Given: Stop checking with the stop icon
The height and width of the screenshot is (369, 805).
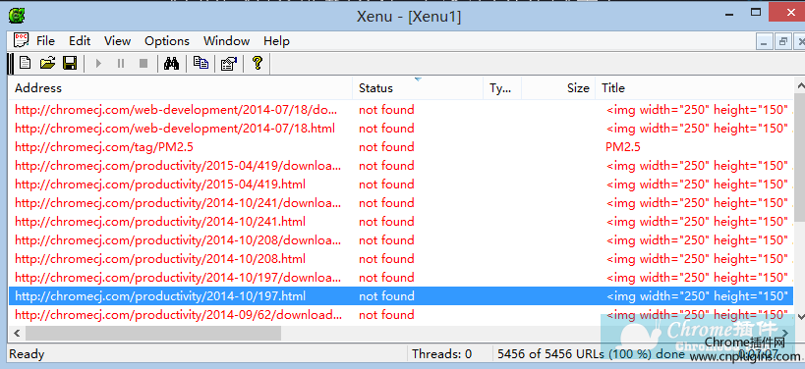Looking at the screenshot, I should (144, 64).
